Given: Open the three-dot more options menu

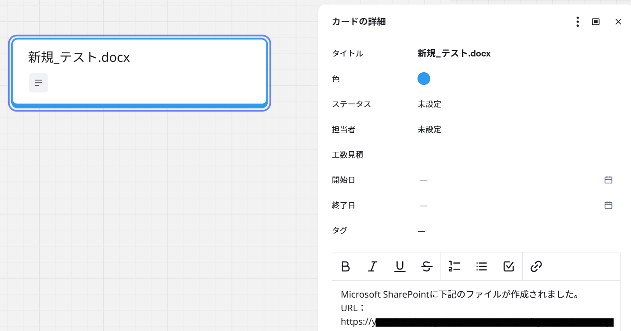Looking at the screenshot, I should [x=577, y=22].
